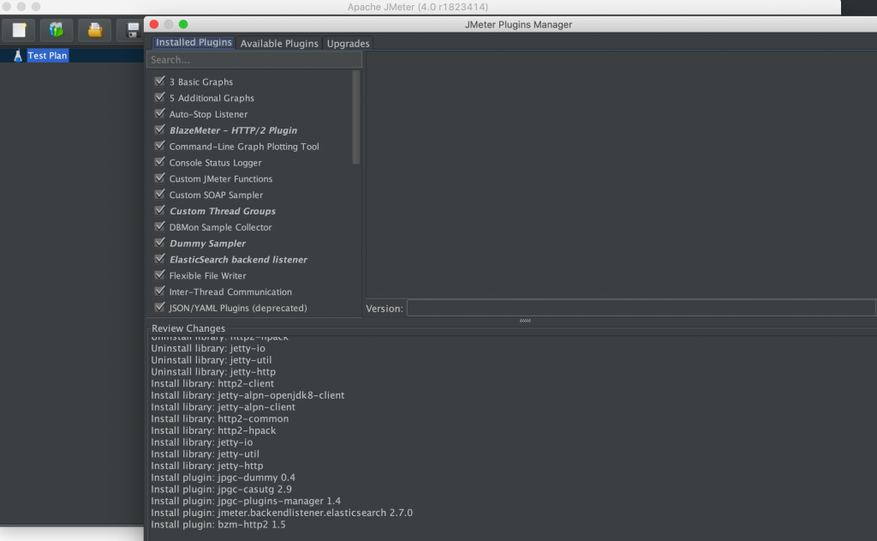Select BlazeMeter - HTTP/2 Plugin entry
Viewport: 877px width, 541px height.
click(233, 130)
